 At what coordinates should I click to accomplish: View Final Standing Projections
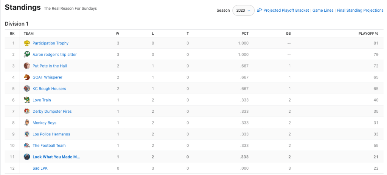(x=360, y=11)
